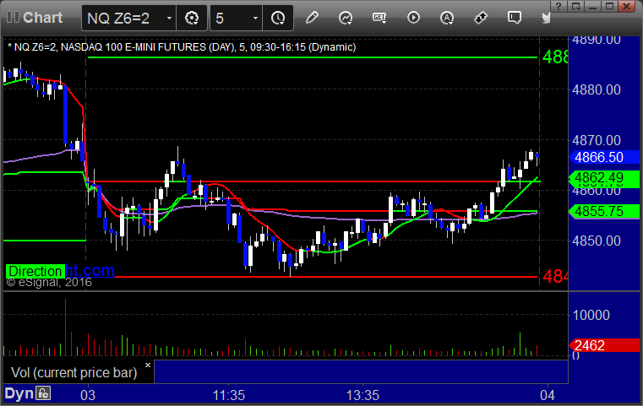
Task: Click the lock icon next to Dyn
Action: point(43,393)
